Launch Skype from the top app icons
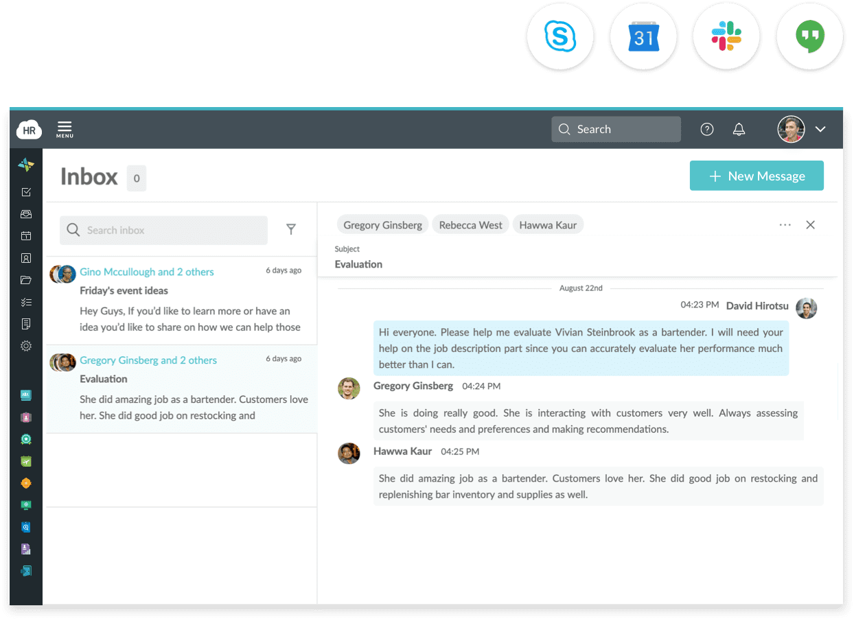 click(x=560, y=37)
